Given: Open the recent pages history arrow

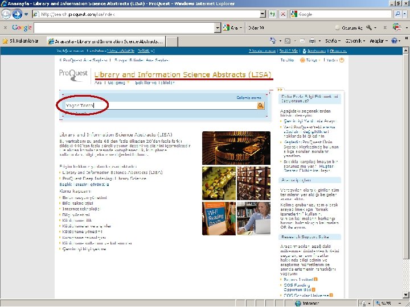Looking at the screenshot, I should [26, 14].
